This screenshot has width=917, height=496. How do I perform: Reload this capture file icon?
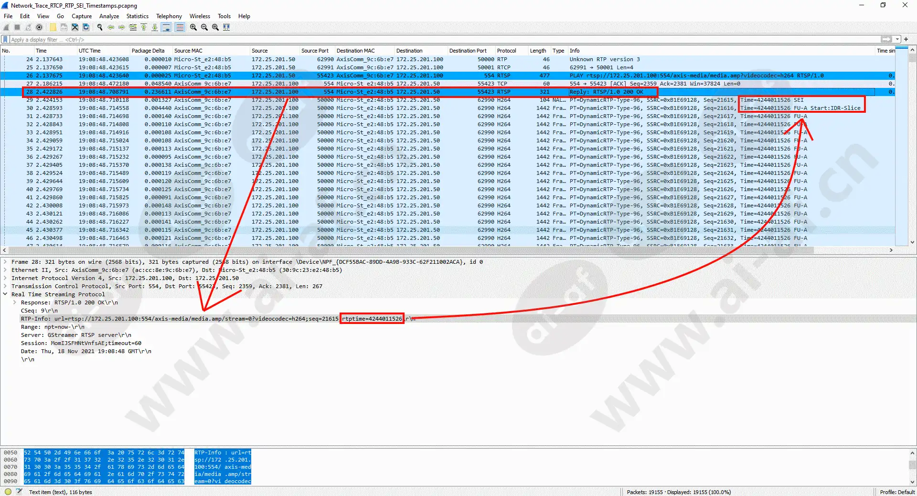tap(86, 27)
